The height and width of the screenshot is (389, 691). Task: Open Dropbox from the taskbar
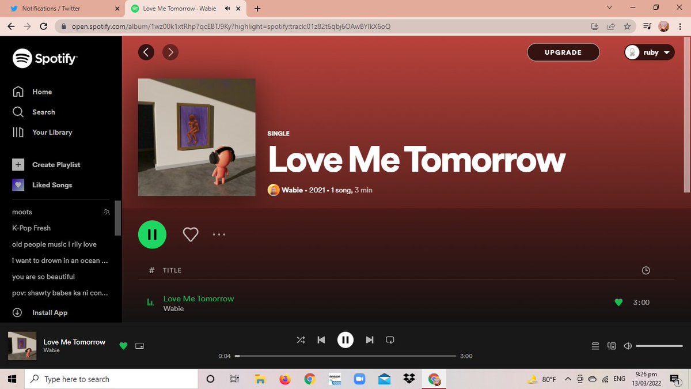(x=409, y=379)
